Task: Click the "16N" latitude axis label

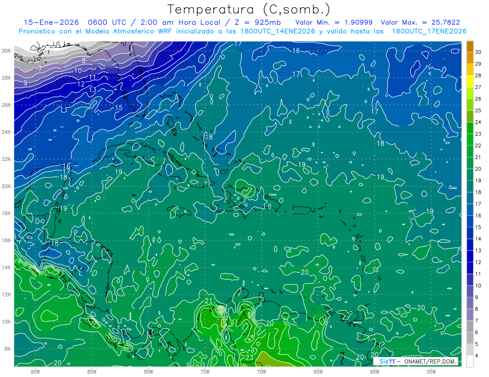Action: (7, 240)
